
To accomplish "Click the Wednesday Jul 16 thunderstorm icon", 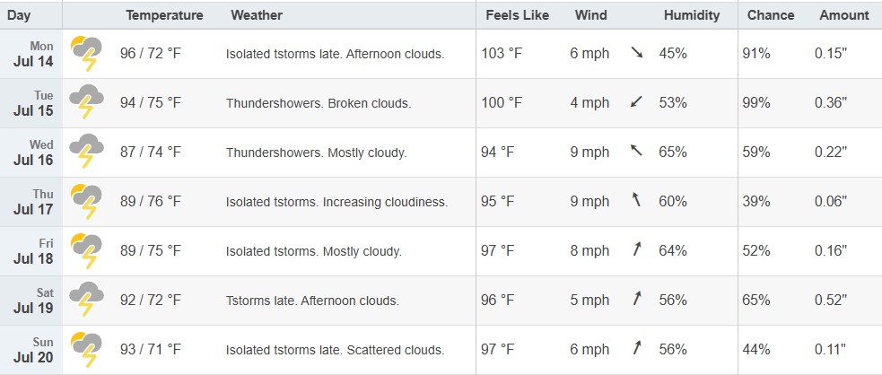I will click(x=87, y=152).
